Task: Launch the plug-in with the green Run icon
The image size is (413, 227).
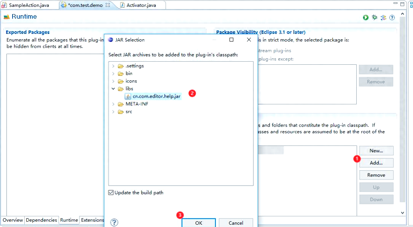Action: tap(365, 18)
